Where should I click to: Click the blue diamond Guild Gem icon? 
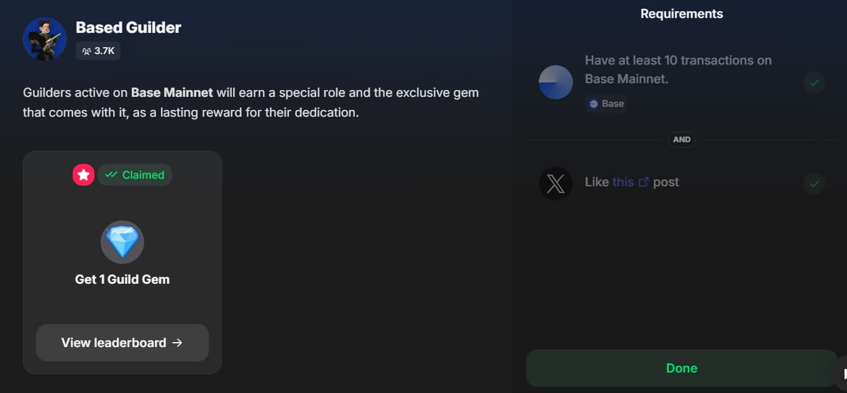pyautogui.click(x=122, y=242)
